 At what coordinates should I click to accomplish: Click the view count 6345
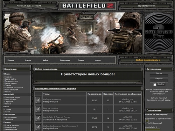click(94, 118)
